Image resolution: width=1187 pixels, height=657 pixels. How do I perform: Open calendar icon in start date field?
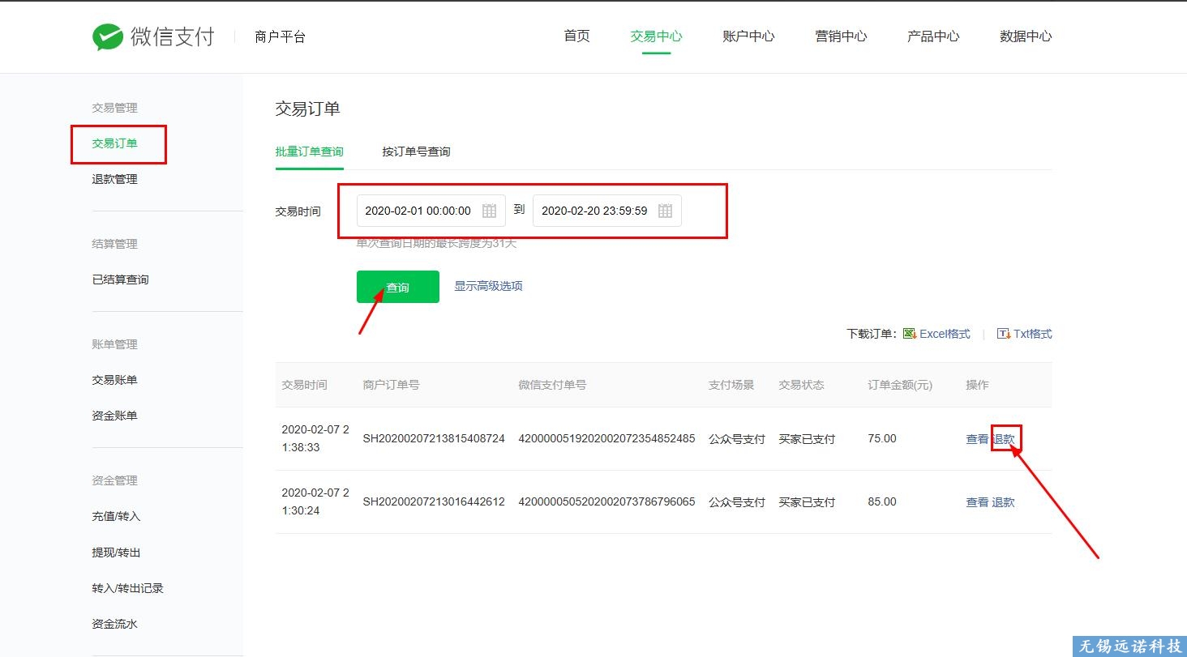coord(489,211)
